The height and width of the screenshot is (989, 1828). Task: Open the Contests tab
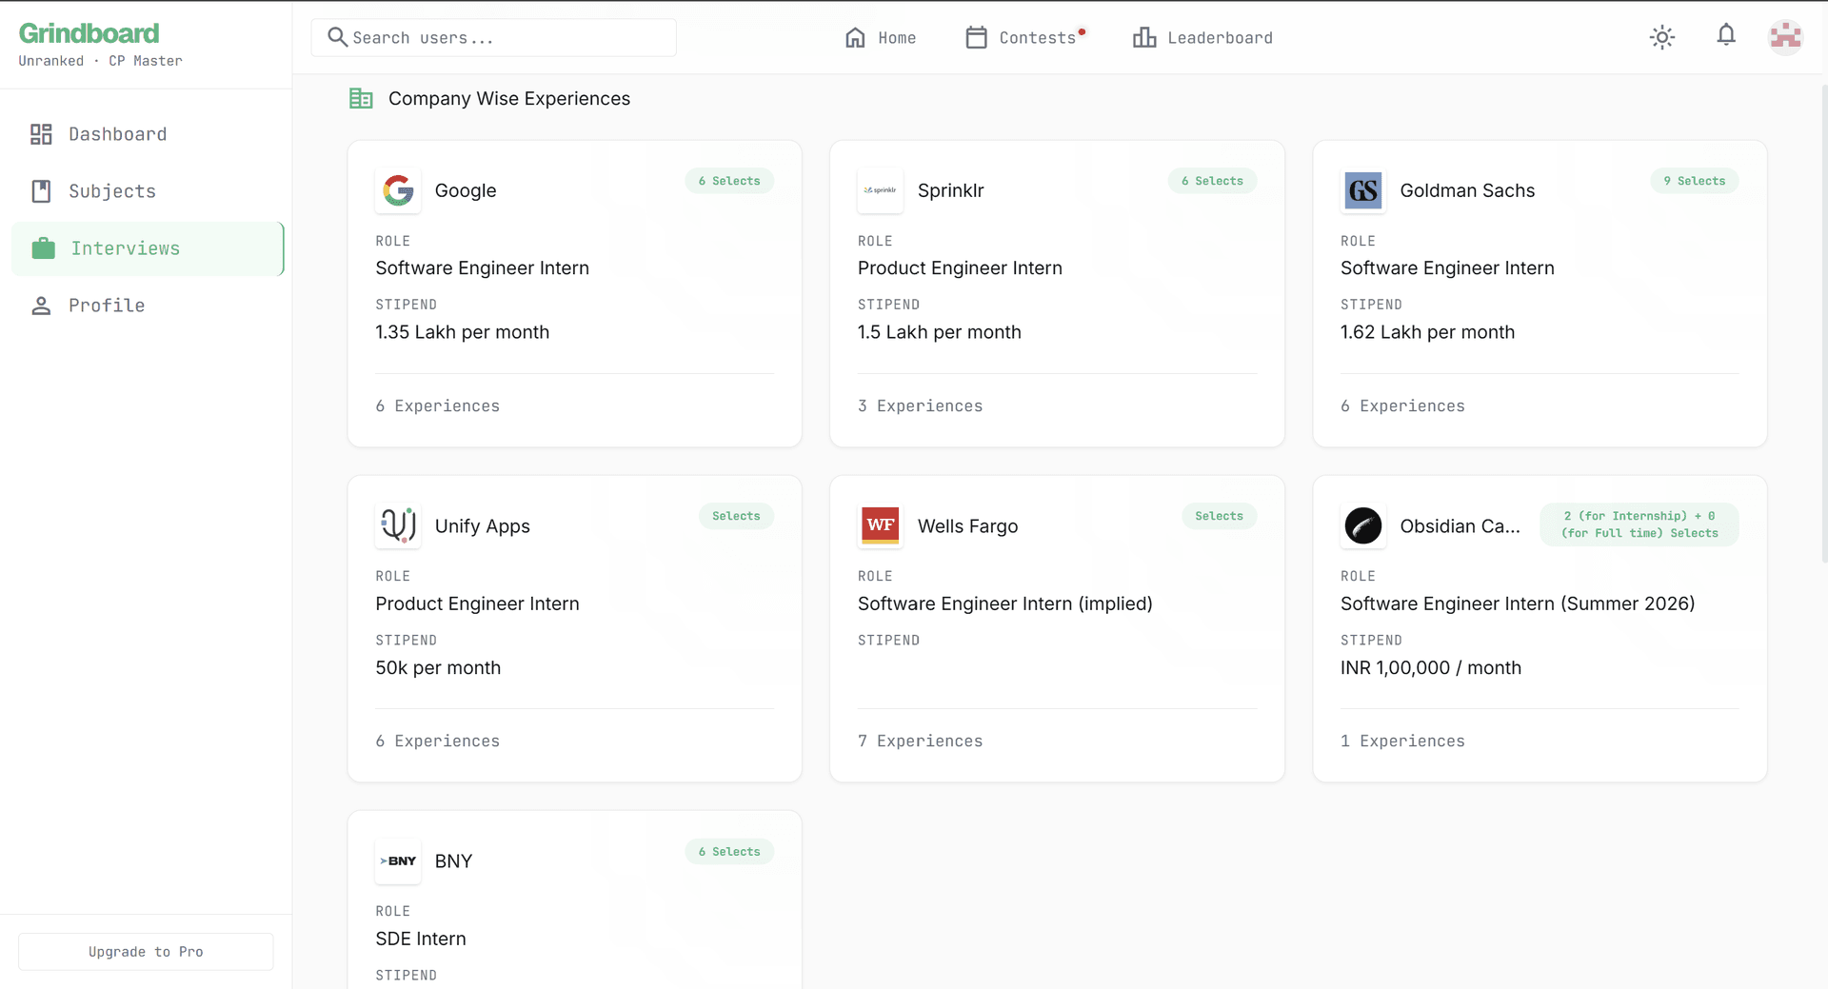pos(1025,38)
